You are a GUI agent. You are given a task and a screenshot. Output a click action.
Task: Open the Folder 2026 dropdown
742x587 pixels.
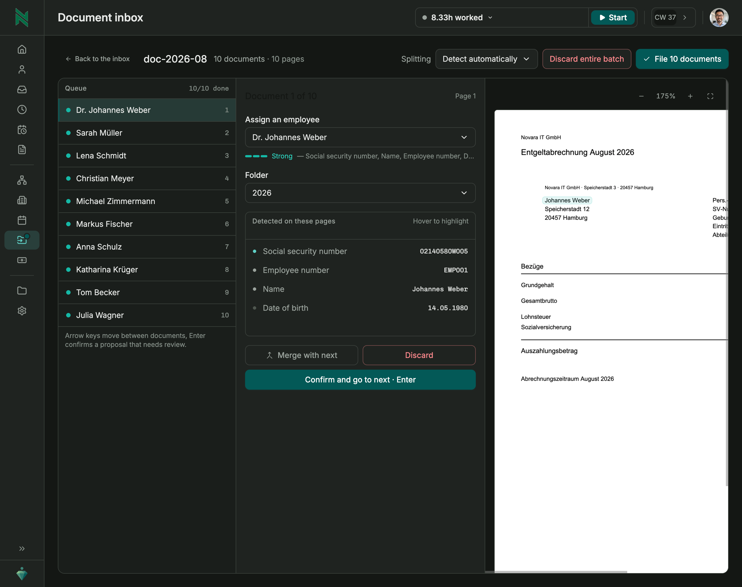pyautogui.click(x=360, y=193)
